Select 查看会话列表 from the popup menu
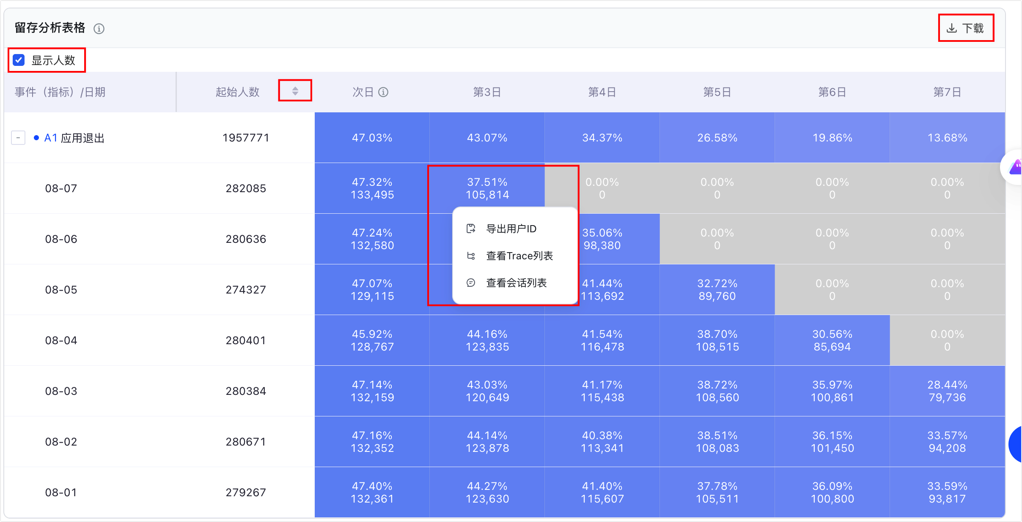The width and height of the screenshot is (1022, 522). tap(515, 283)
